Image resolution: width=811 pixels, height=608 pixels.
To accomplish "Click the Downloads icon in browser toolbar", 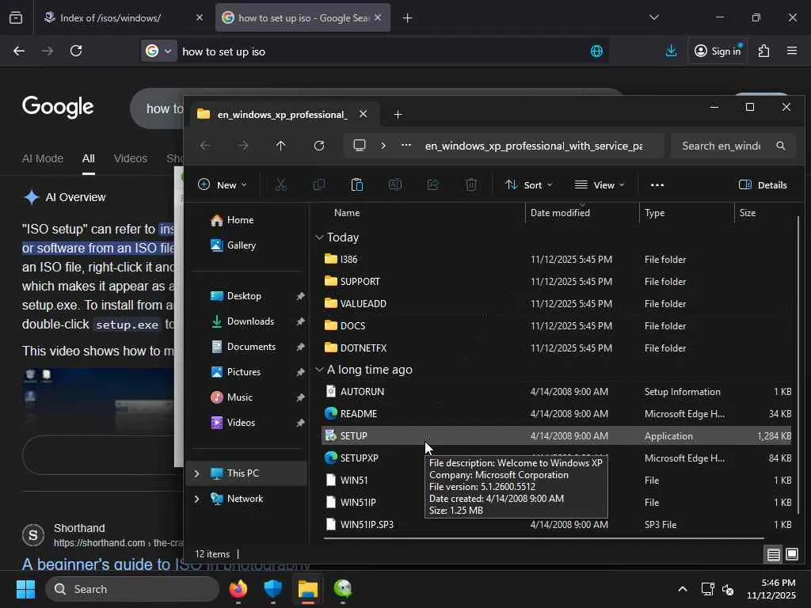I will point(671,51).
